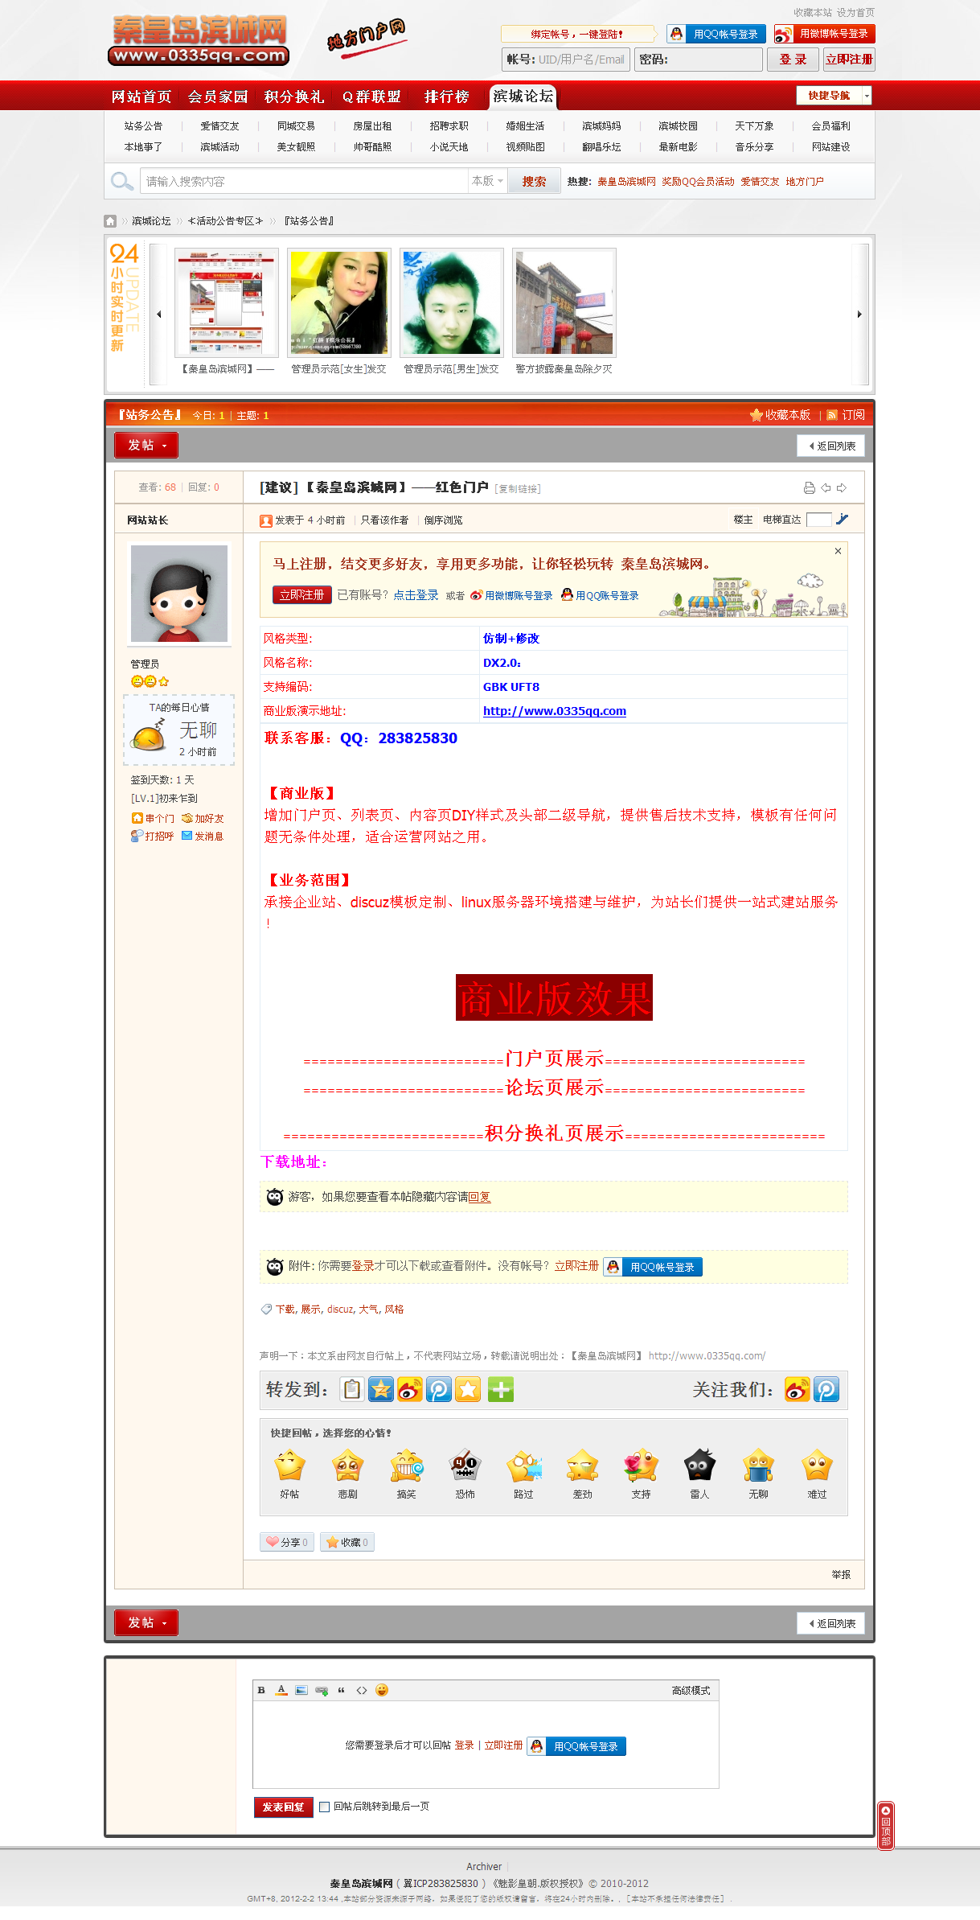Share using the green plus icon
The width and height of the screenshot is (980, 1920).
[500, 1389]
